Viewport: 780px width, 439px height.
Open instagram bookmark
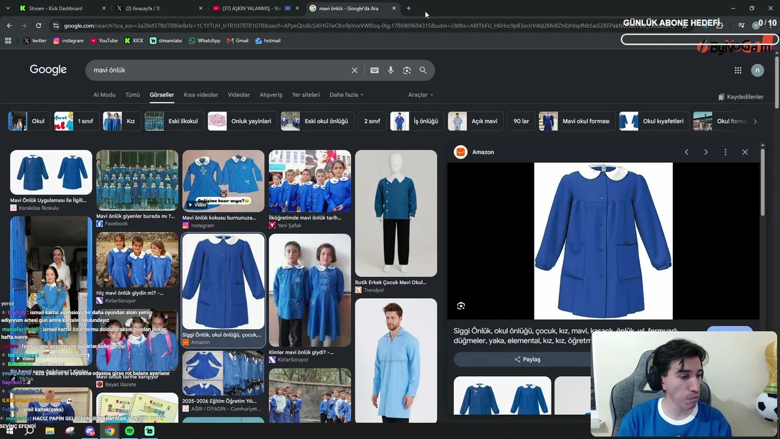68,40
